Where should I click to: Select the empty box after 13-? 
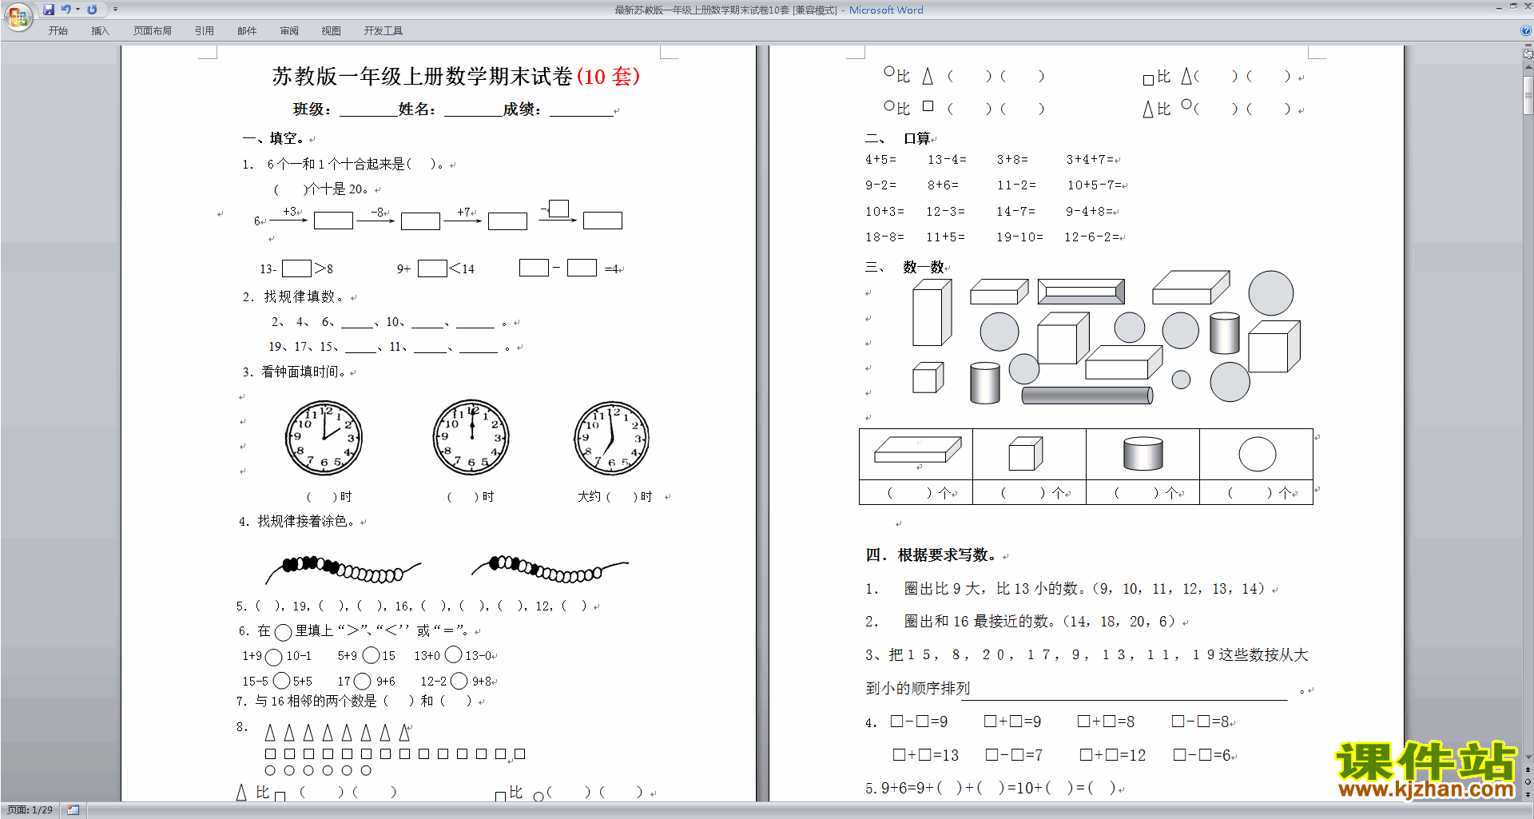point(296,268)
